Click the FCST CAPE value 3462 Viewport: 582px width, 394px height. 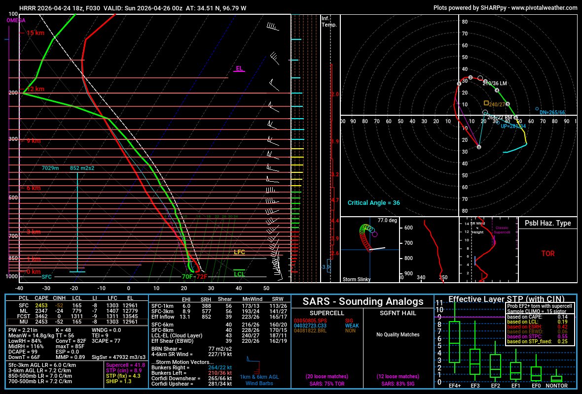click(41, 316)
